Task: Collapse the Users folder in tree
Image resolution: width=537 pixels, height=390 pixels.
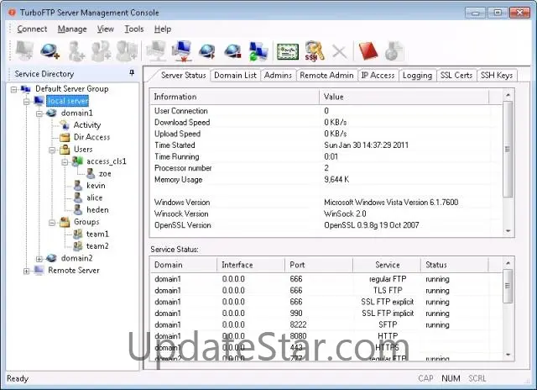Action: click(x=52, y=150)
